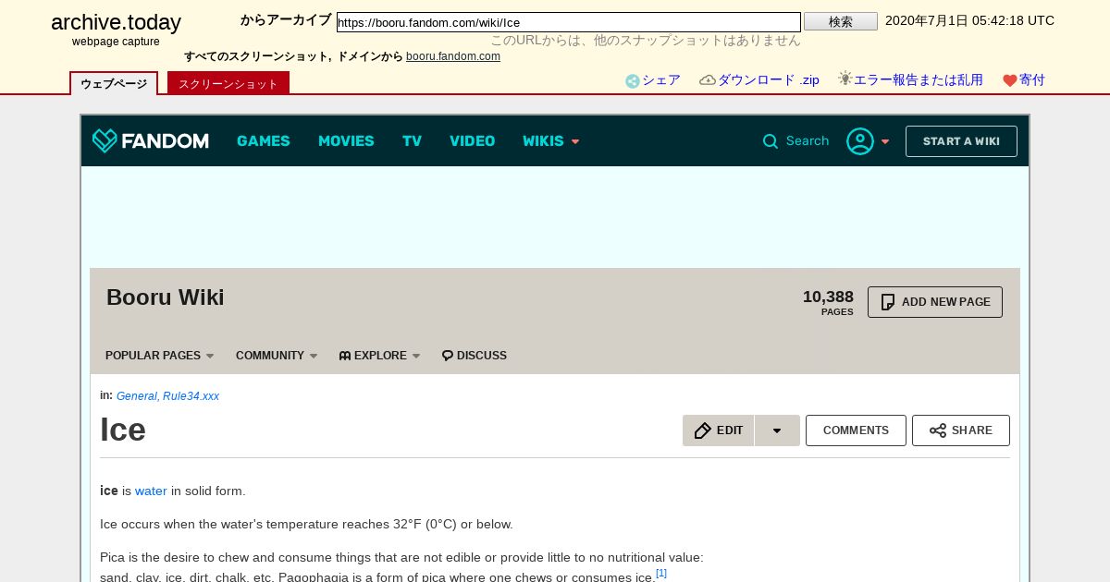Click the Comments button
1110x582 pixels.
point(856,430)
